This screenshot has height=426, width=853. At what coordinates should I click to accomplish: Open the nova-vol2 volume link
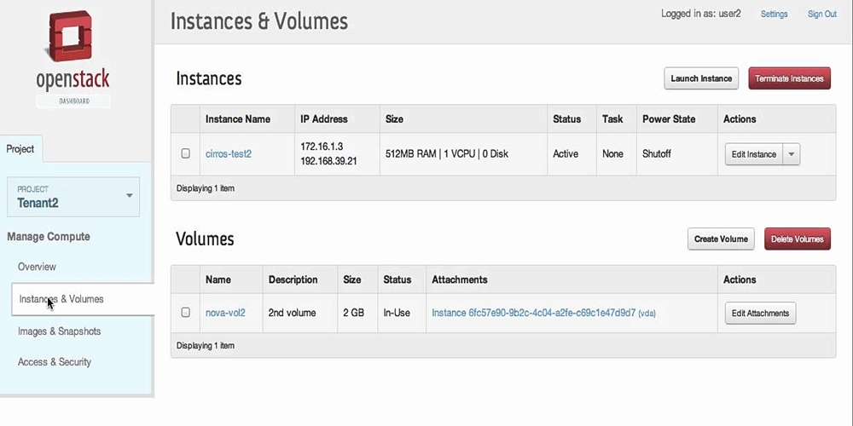tap(225, 313)
